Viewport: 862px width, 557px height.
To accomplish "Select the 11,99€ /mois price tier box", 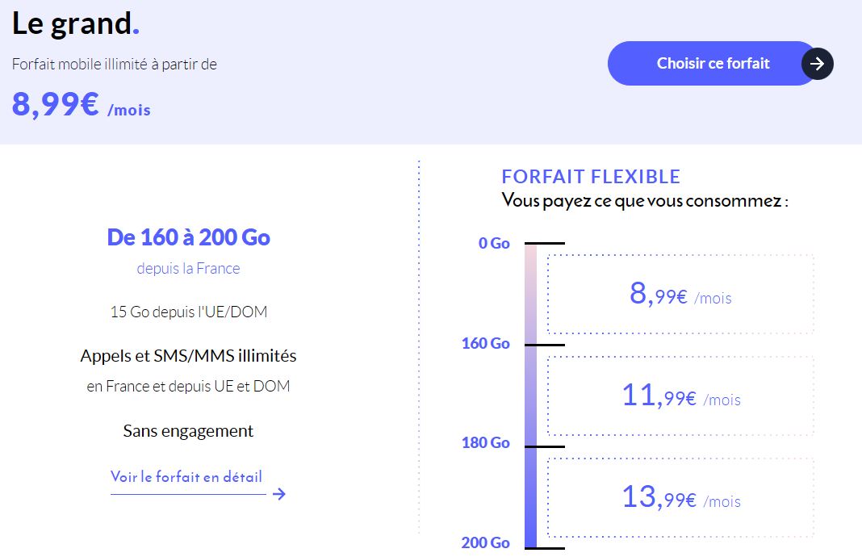I will [680, 396].
